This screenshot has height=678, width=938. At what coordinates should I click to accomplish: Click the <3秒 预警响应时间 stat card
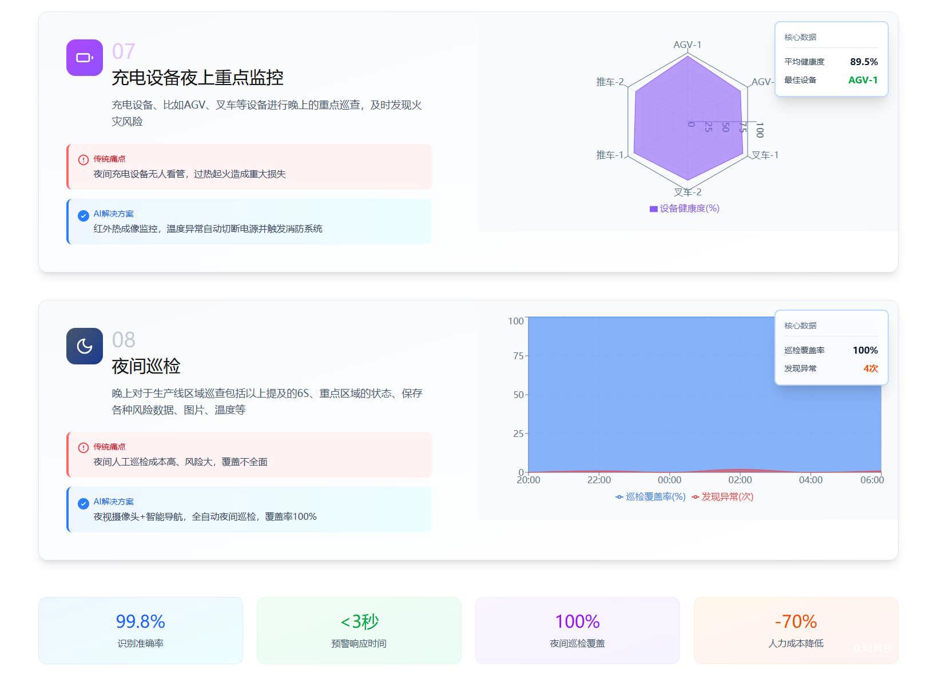(359, 631)
